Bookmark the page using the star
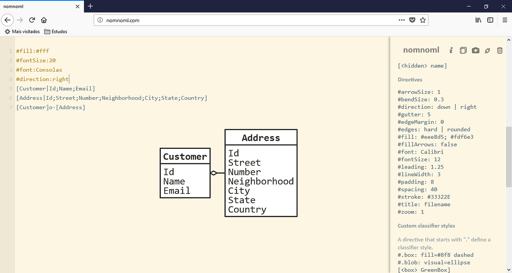The image size is (512, 273). coord(422,20)
